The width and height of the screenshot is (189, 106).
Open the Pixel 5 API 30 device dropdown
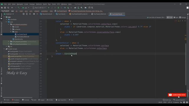click(39, 8)
